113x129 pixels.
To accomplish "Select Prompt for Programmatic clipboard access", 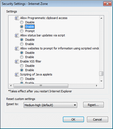I will (x=22, y=31).
